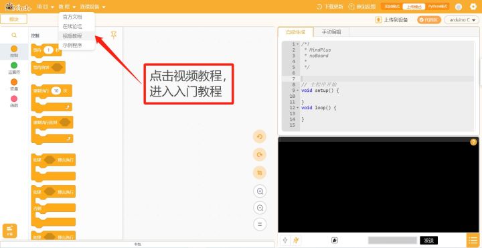Click the repeat count value '10'
The height and width of the screenshot is (248, 482).
click(56, 90)
